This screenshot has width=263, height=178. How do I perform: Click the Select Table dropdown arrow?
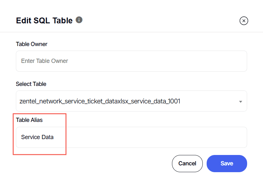tap(240, 101)
